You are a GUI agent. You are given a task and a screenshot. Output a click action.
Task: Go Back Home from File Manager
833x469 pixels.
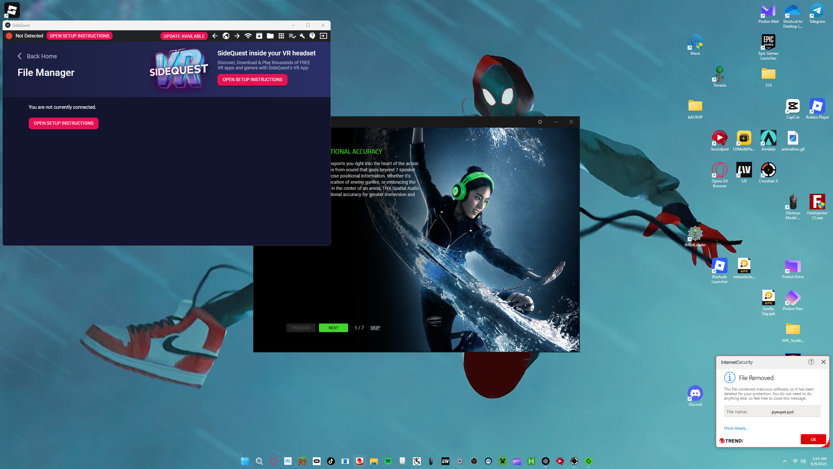click(37, 56)
